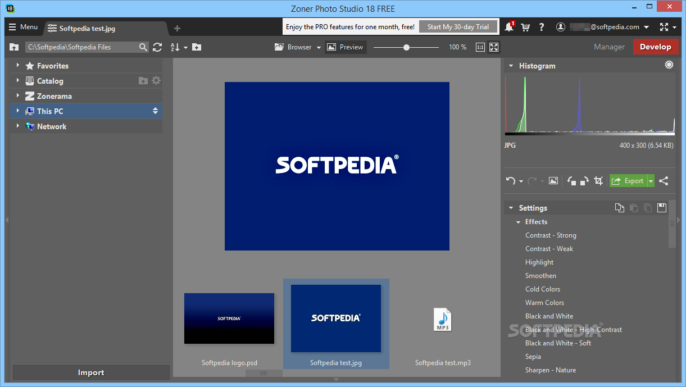Copy settings icon in Settings header
This screenshot has height=387, width=686.
tap(619, 208)
